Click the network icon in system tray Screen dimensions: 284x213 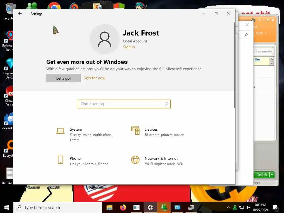(242, 207)
